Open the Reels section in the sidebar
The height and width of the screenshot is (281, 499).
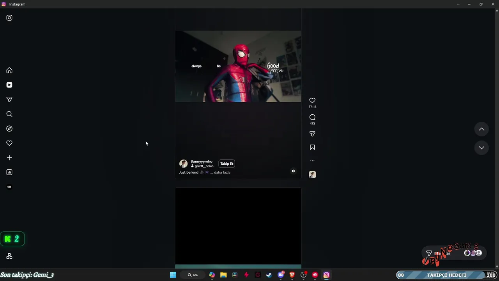(x=9, y=85)
